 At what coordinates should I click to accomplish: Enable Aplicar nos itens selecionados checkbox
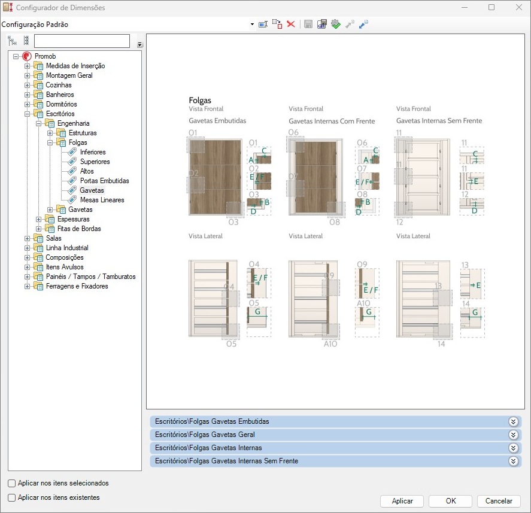[11, 483]
